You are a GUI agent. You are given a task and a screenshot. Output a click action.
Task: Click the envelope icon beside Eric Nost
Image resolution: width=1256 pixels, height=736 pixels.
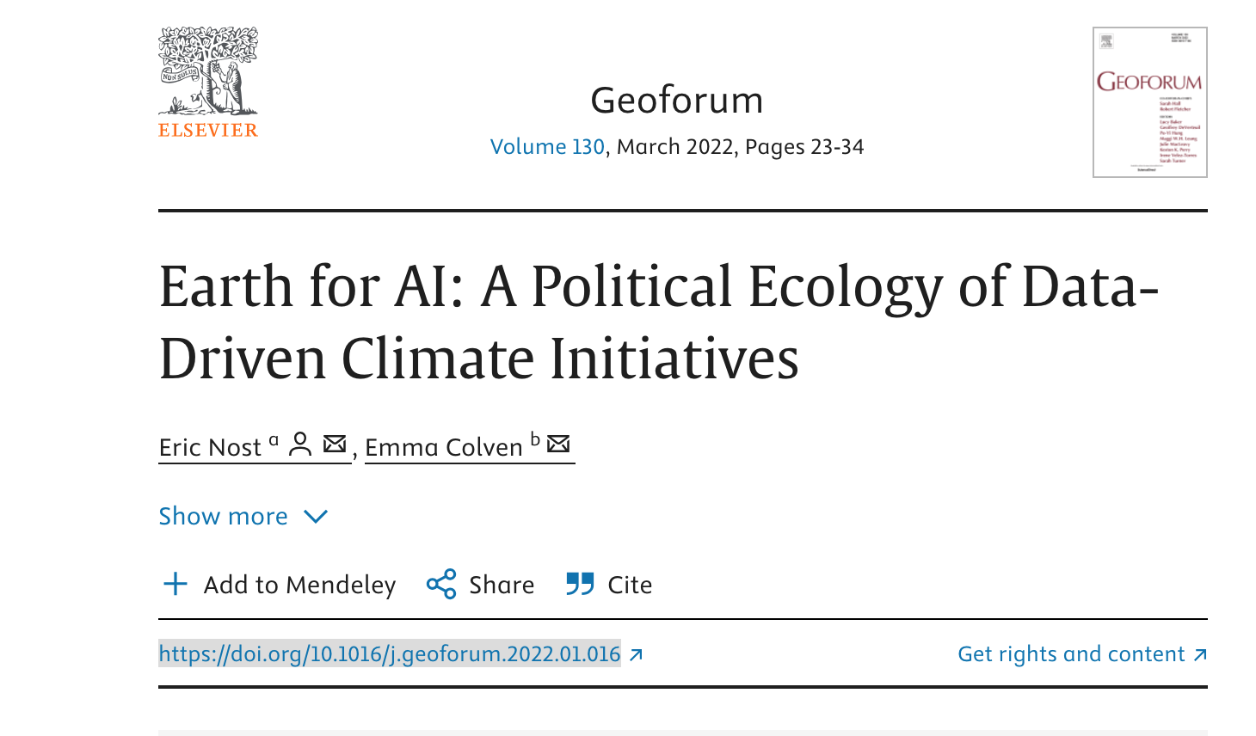pos(334,445)
